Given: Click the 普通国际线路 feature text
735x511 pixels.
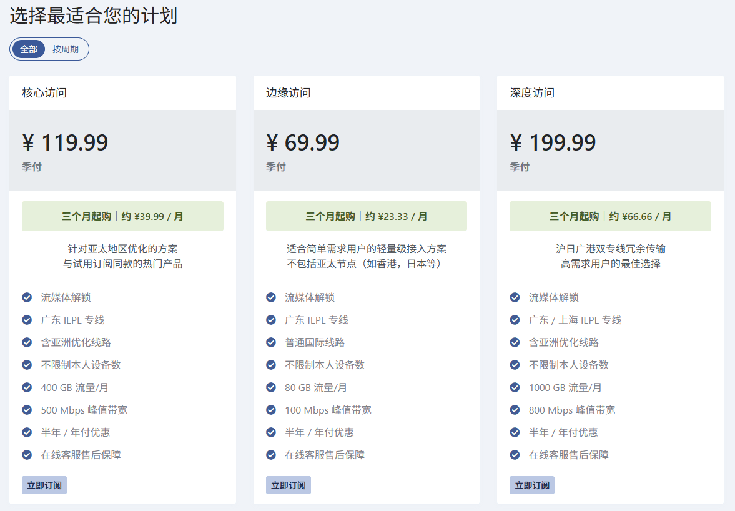Looking at the screenshot, I should coord(315,343).
